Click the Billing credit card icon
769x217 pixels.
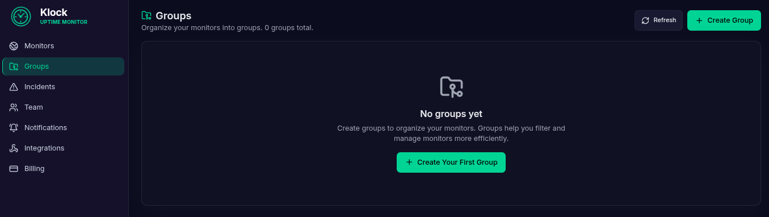pos(14,169)
